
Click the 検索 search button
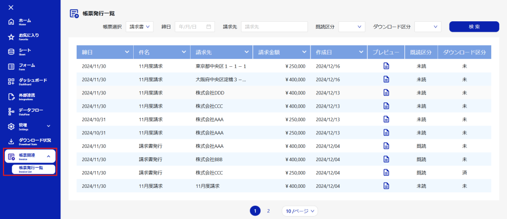pyautogui.click(x=474, y=27)
